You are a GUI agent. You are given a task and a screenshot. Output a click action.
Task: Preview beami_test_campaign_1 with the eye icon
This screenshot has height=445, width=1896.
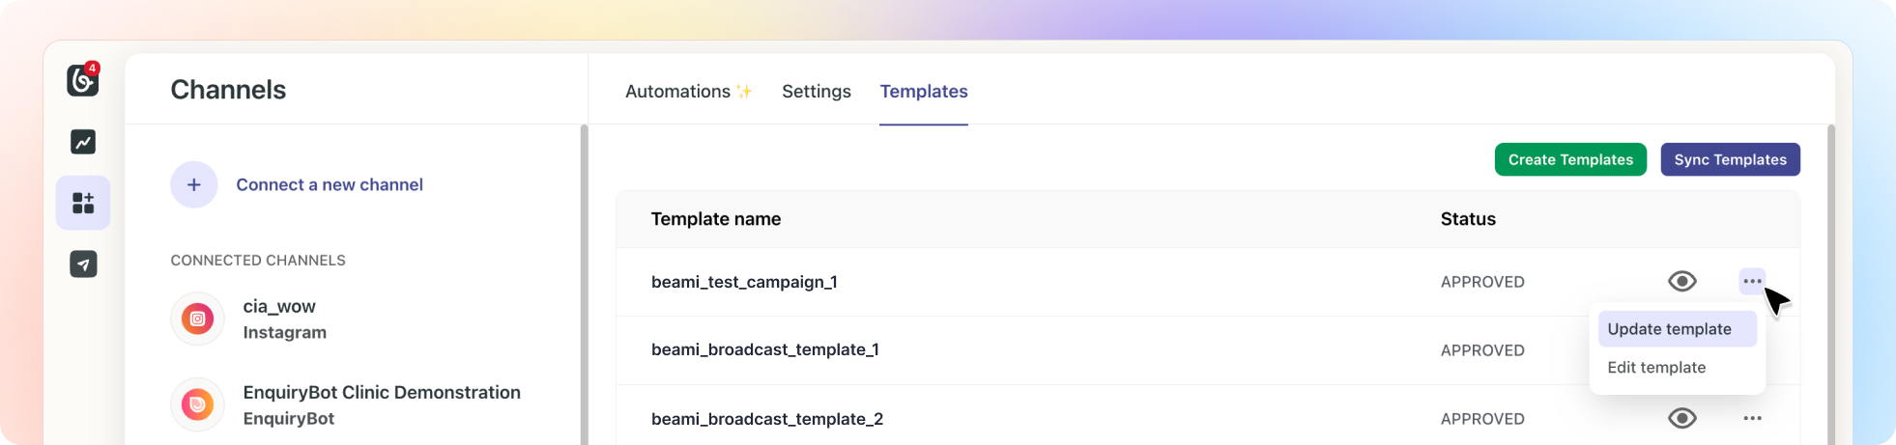coord(1681,281)
